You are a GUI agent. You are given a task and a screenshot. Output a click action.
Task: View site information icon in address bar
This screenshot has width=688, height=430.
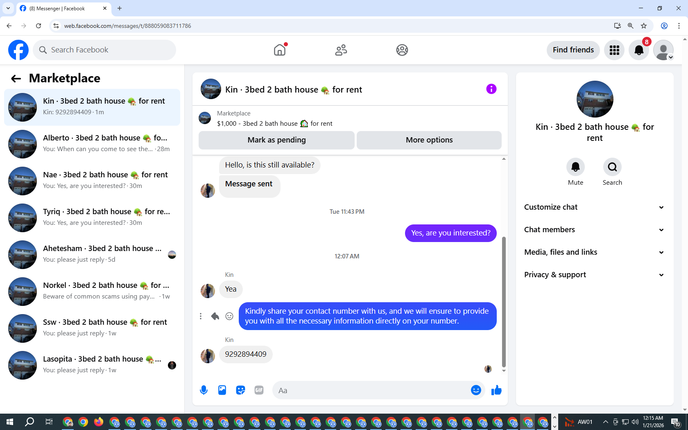pyautogui.click(x=56, y=26)
